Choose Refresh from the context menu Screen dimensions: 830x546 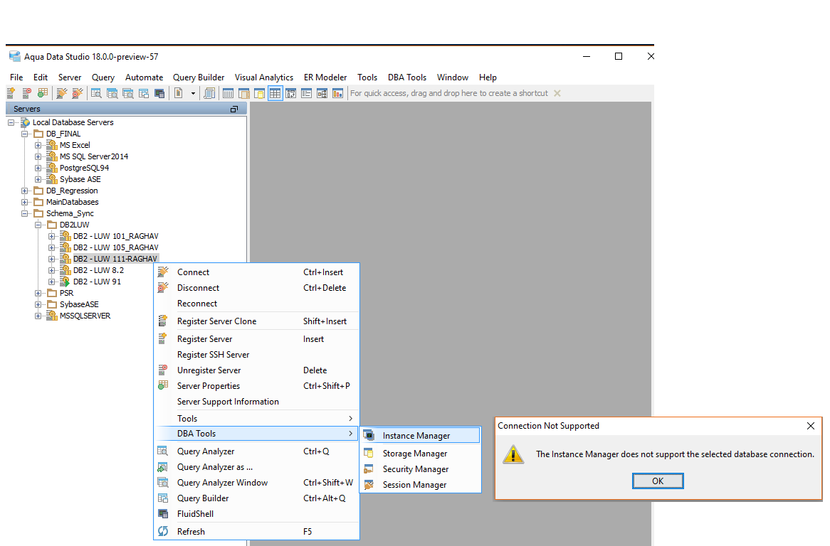257,532
